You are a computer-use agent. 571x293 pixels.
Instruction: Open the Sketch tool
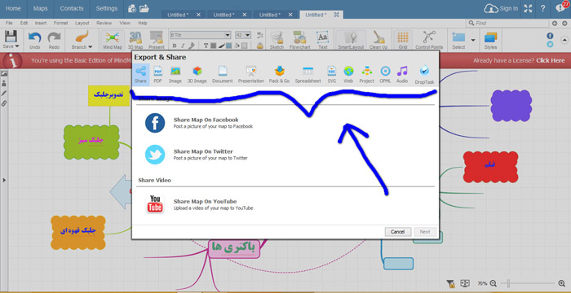277,40
